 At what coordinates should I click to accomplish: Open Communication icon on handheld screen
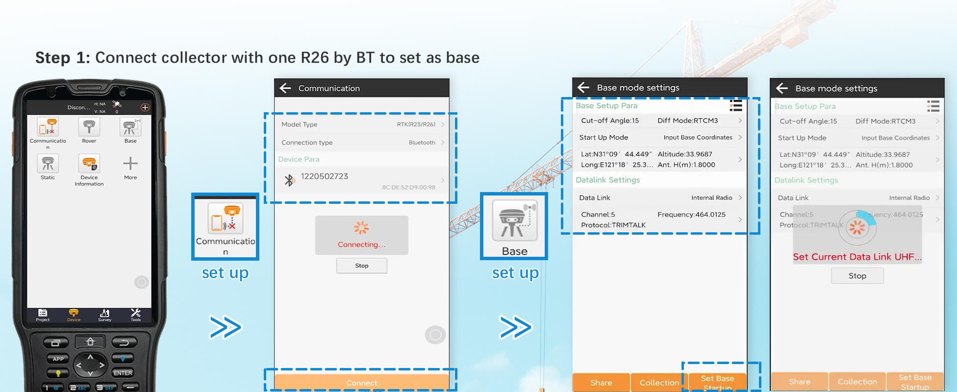(x=48, y=127)
